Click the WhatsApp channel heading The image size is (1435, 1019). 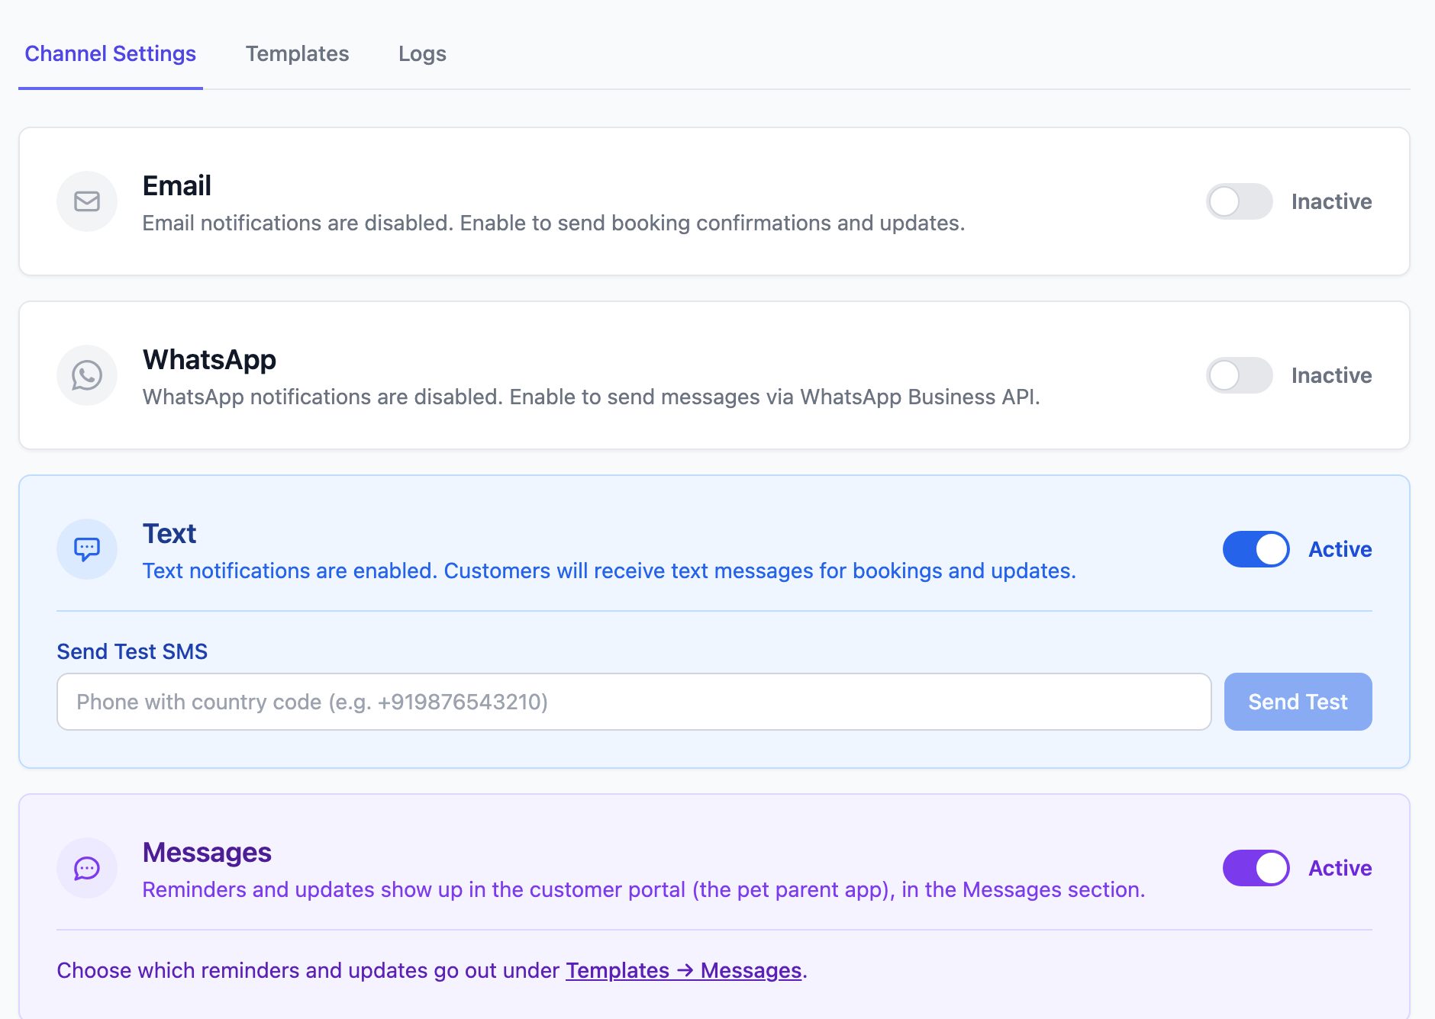(x=209, y=359)
